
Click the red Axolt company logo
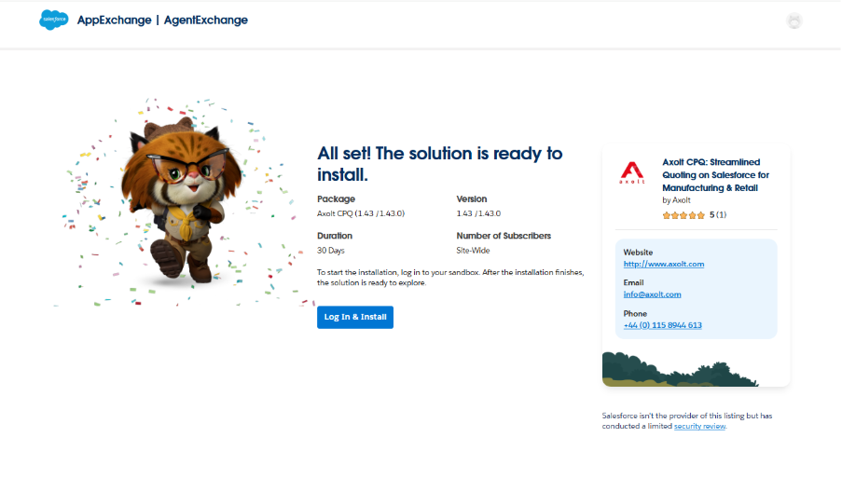coord(632,173)
